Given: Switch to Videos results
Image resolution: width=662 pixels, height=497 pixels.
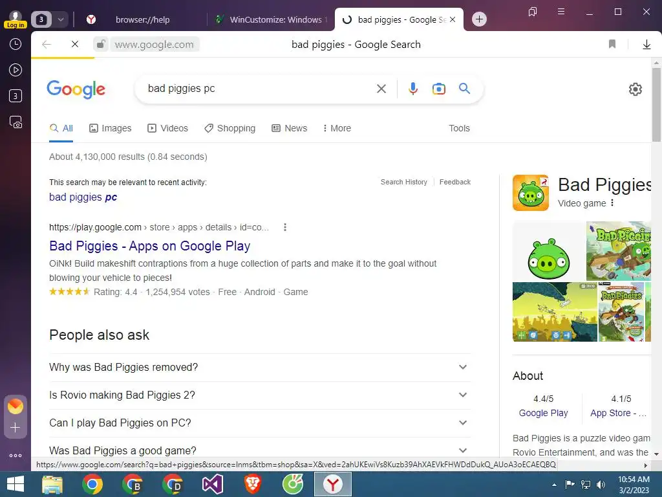Looking at the screenshot, I should coord(167,128).
